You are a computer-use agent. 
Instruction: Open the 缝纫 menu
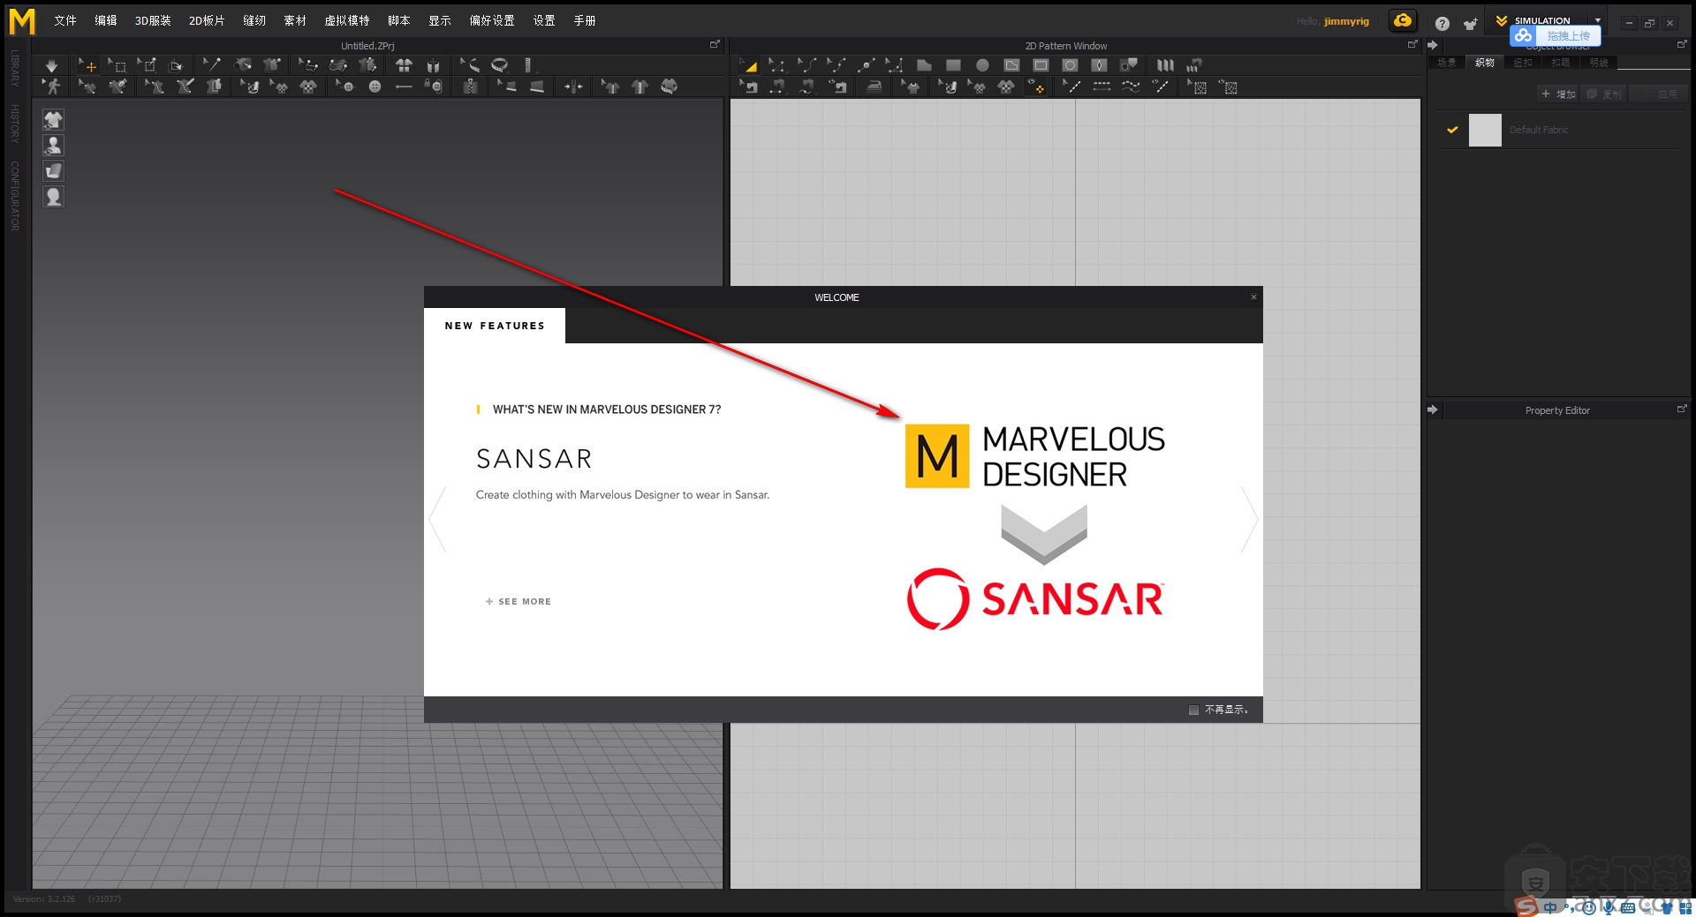click(x=254, y=20)
